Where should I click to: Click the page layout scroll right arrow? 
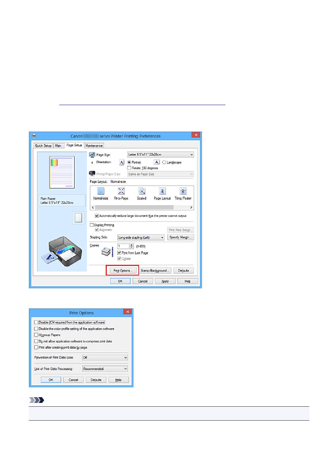tap(191, 207)
